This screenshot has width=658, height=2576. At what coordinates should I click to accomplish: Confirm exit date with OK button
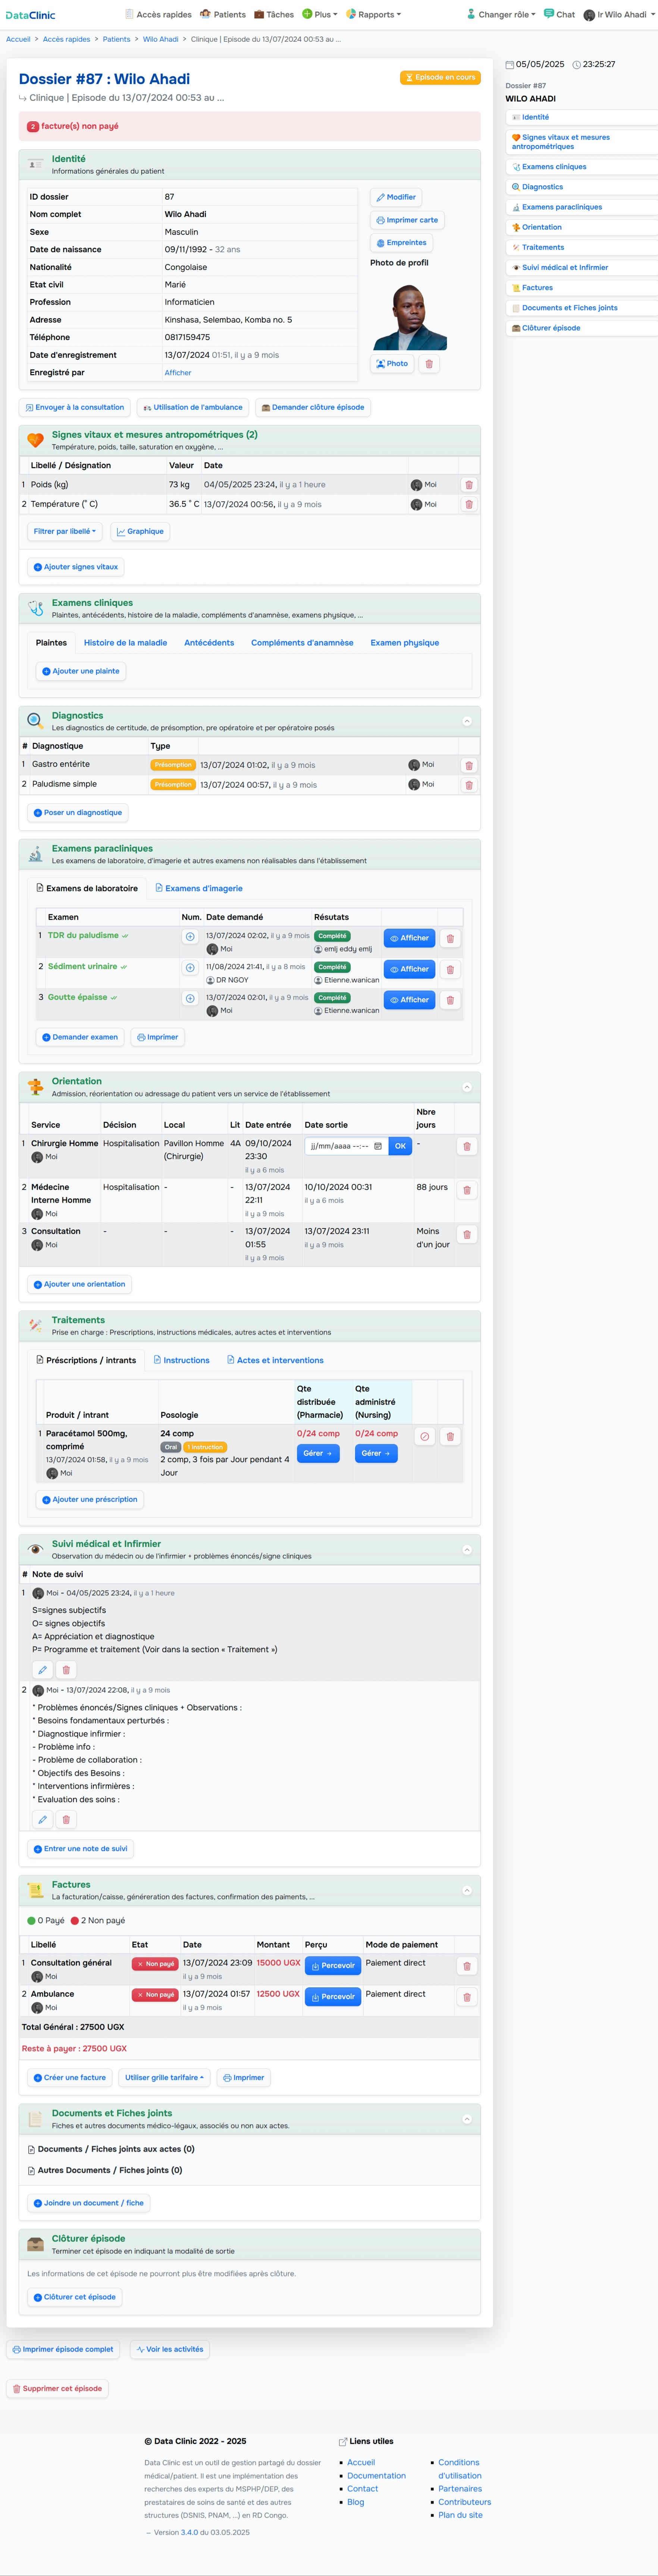point(400,1146)
